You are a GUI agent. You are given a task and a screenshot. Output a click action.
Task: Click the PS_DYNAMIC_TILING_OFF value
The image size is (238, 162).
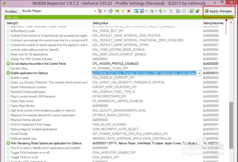(110, 68)
